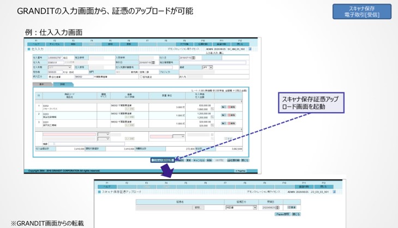Image resolution: width=398 pixels, height=228 pixels.
Task: Click the 担当者 code field 500020
Action: (x=55, y=72)
